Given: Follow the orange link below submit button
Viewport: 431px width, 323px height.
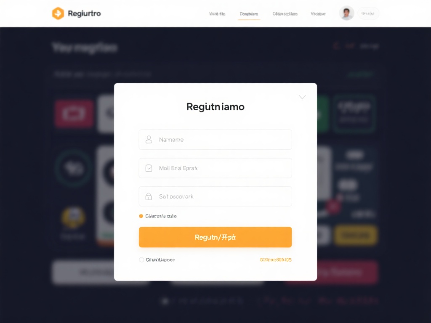Looking at the screenshot, I should click(276, 260).
